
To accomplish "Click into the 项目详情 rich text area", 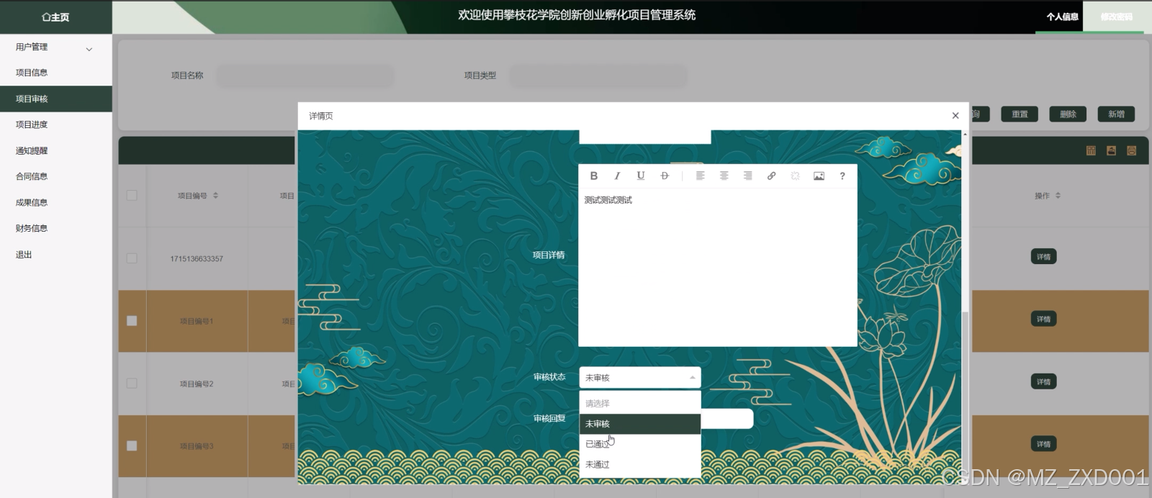I will point(718,266).
